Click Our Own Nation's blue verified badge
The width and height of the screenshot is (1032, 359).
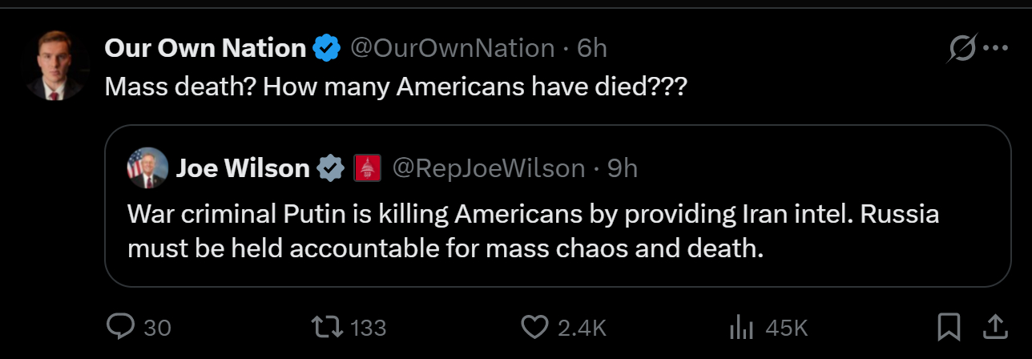326,48
